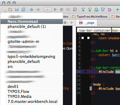Open the run configuration dropdown
Screen dimensions: 120x105
(x=48, y=9)
